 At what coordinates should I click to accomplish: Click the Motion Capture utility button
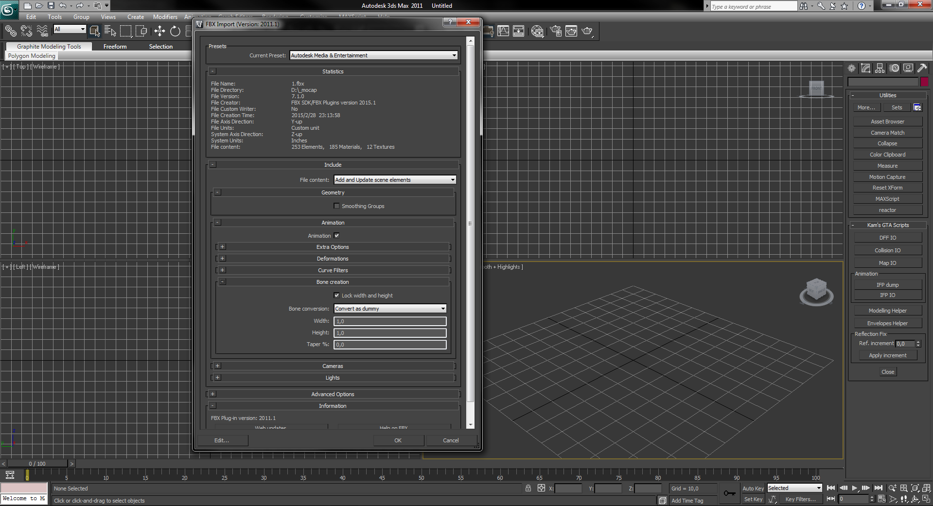[887, 177]
